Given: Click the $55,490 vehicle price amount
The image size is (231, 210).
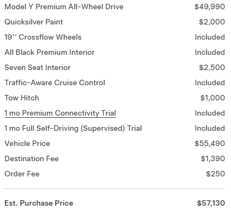Looking at the screenshot, I should click(x=210, y=144).
